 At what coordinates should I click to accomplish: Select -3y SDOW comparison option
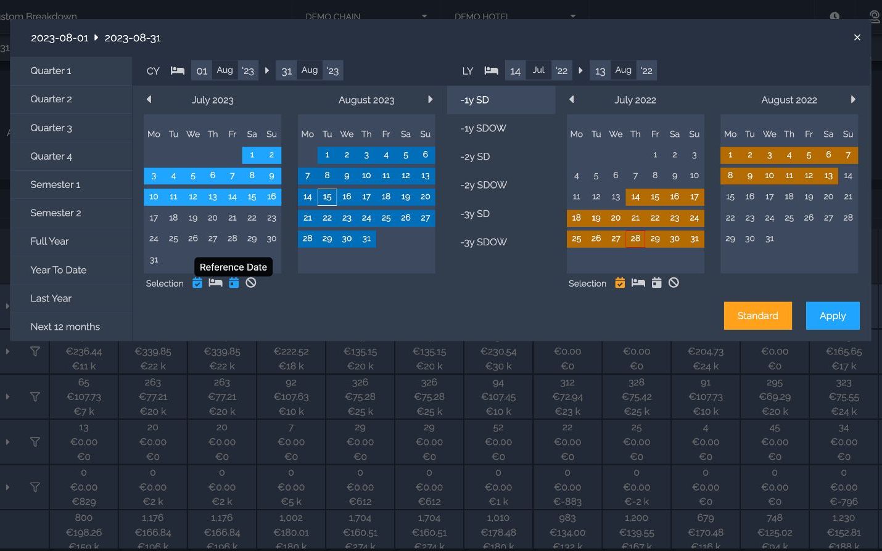501,242
